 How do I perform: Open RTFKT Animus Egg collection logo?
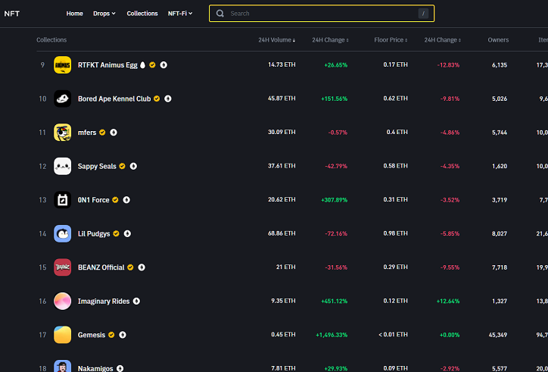click(63, 64)
